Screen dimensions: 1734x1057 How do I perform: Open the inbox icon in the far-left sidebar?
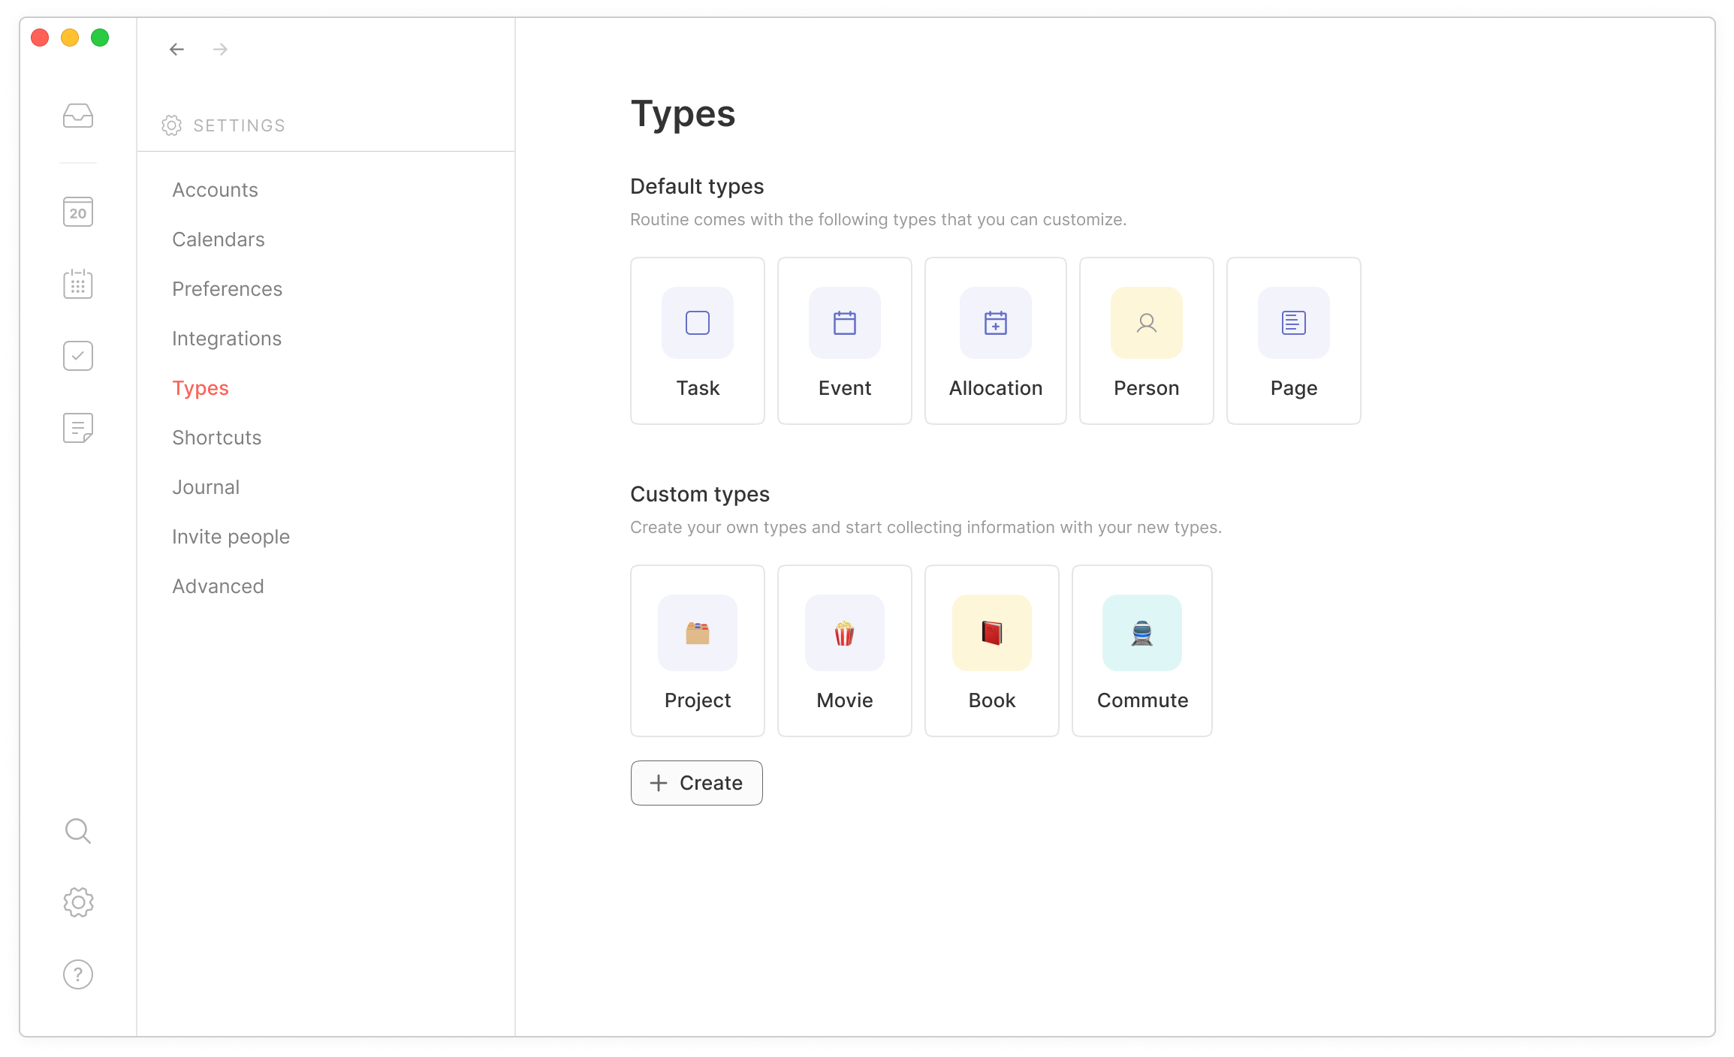(x=77, y=115)
